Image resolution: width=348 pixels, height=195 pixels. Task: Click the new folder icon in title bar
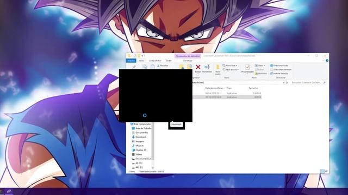(x=139, y=56)
